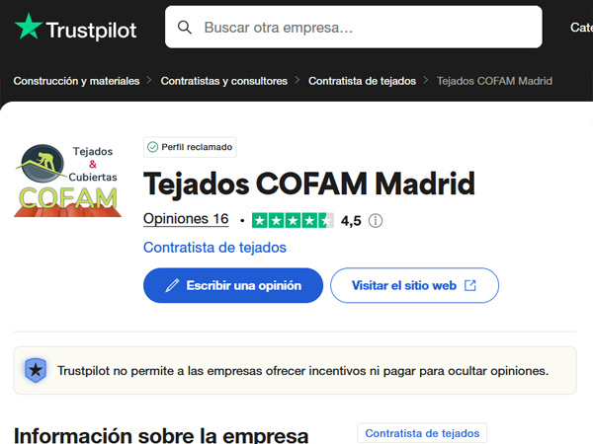The height and width of the screenshot is (444, 593).
Task: Click the green star rating graphic
Action: coord(293,220)
